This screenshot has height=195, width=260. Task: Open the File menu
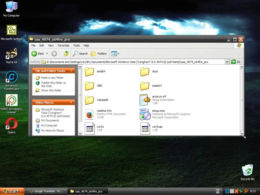tap(33, 45)
